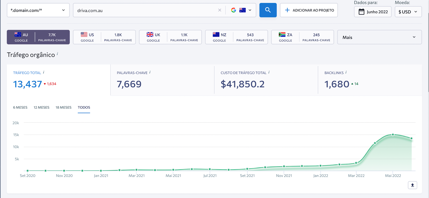
Task: Select the Palavras-chave 7,669 metric card
Action: coord(162,80)
